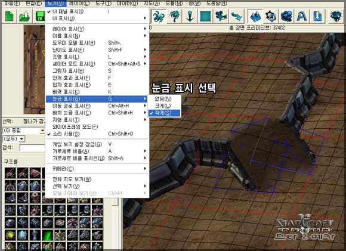Expand the 이동 경로 표시(P) submenu

[97, 106]
